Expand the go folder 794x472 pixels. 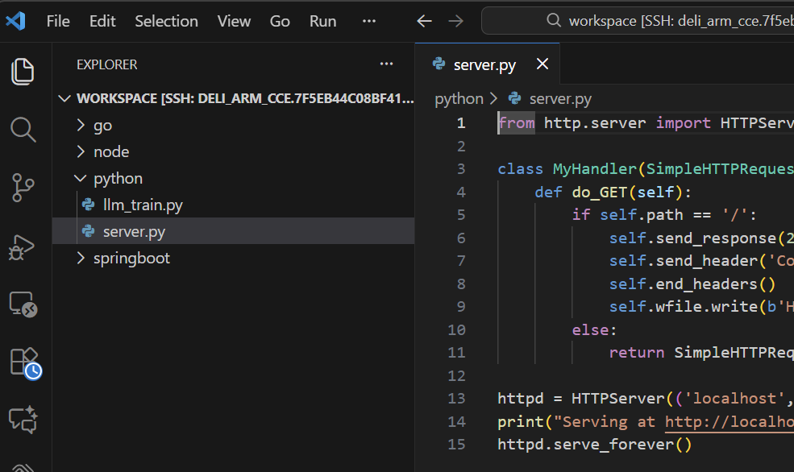pos(102,125)
